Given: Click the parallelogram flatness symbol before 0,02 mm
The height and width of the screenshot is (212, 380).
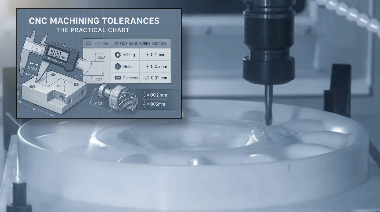Looking at the screenshot, I should click(x=147, y=78).
